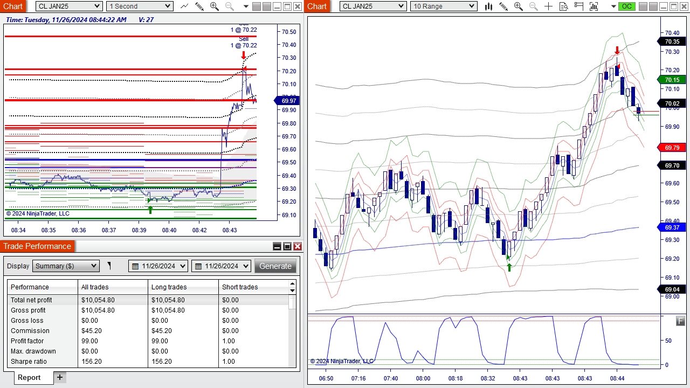This screenshot has width=690, height=388.
Task: Select the drawing tools pencil on the left chart
Action: 199,6
